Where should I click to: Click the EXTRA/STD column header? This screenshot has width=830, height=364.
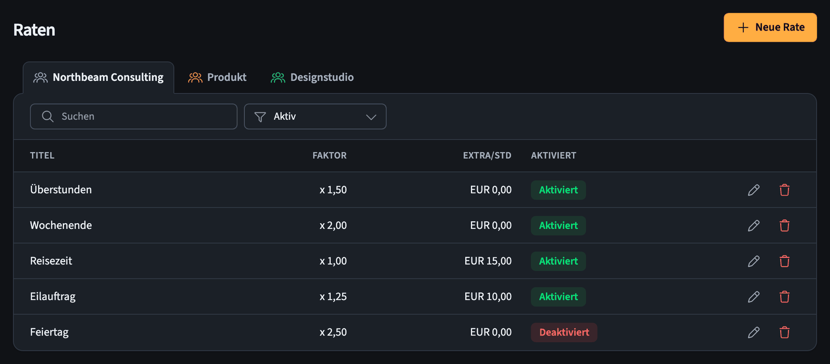[x=487, y=155]
